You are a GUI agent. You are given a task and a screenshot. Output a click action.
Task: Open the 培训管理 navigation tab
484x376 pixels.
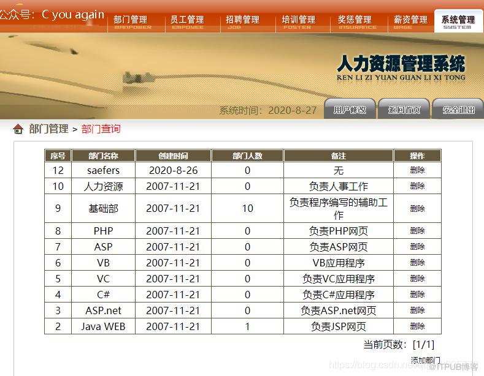299,22
